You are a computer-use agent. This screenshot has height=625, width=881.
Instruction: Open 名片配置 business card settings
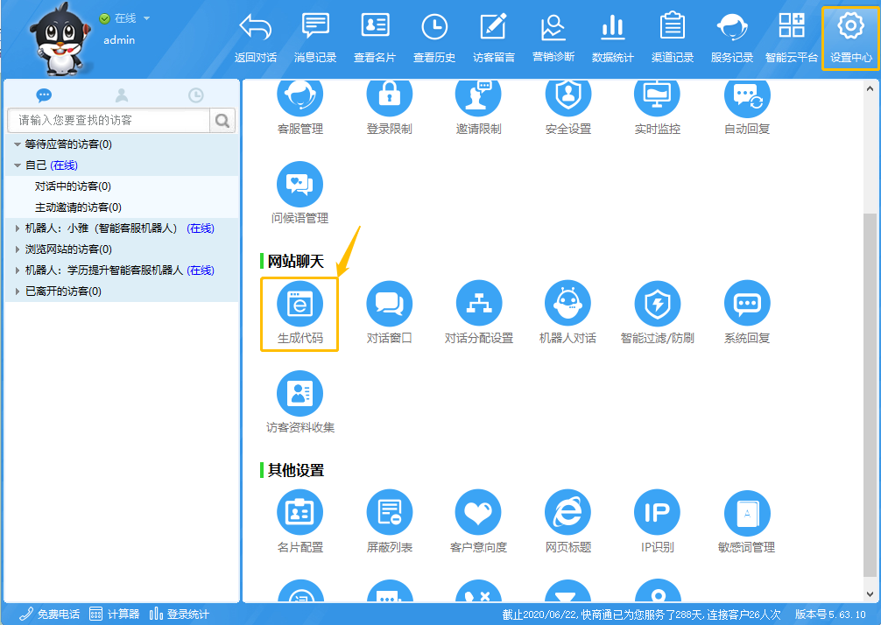click(x=300, y=512)
